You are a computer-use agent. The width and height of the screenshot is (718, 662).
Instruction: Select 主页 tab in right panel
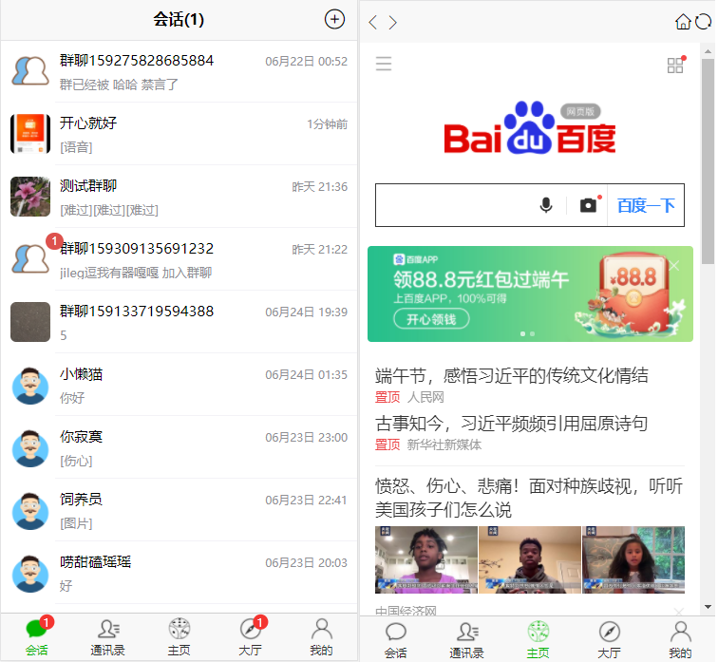coord(538,639)
